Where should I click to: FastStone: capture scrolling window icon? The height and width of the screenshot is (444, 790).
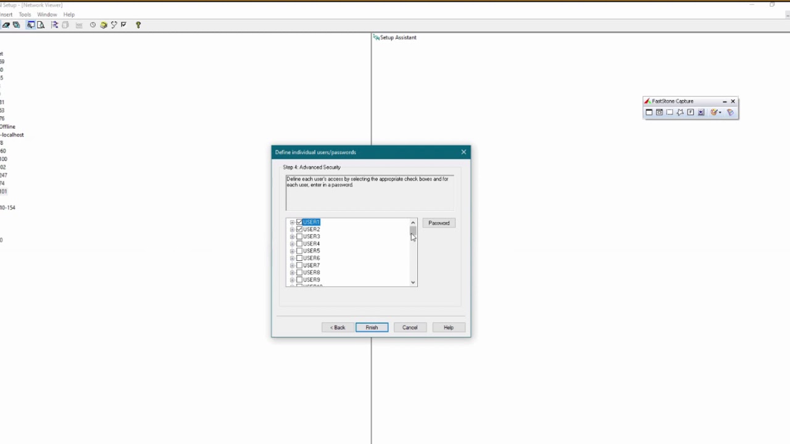[x=701, y=112]
